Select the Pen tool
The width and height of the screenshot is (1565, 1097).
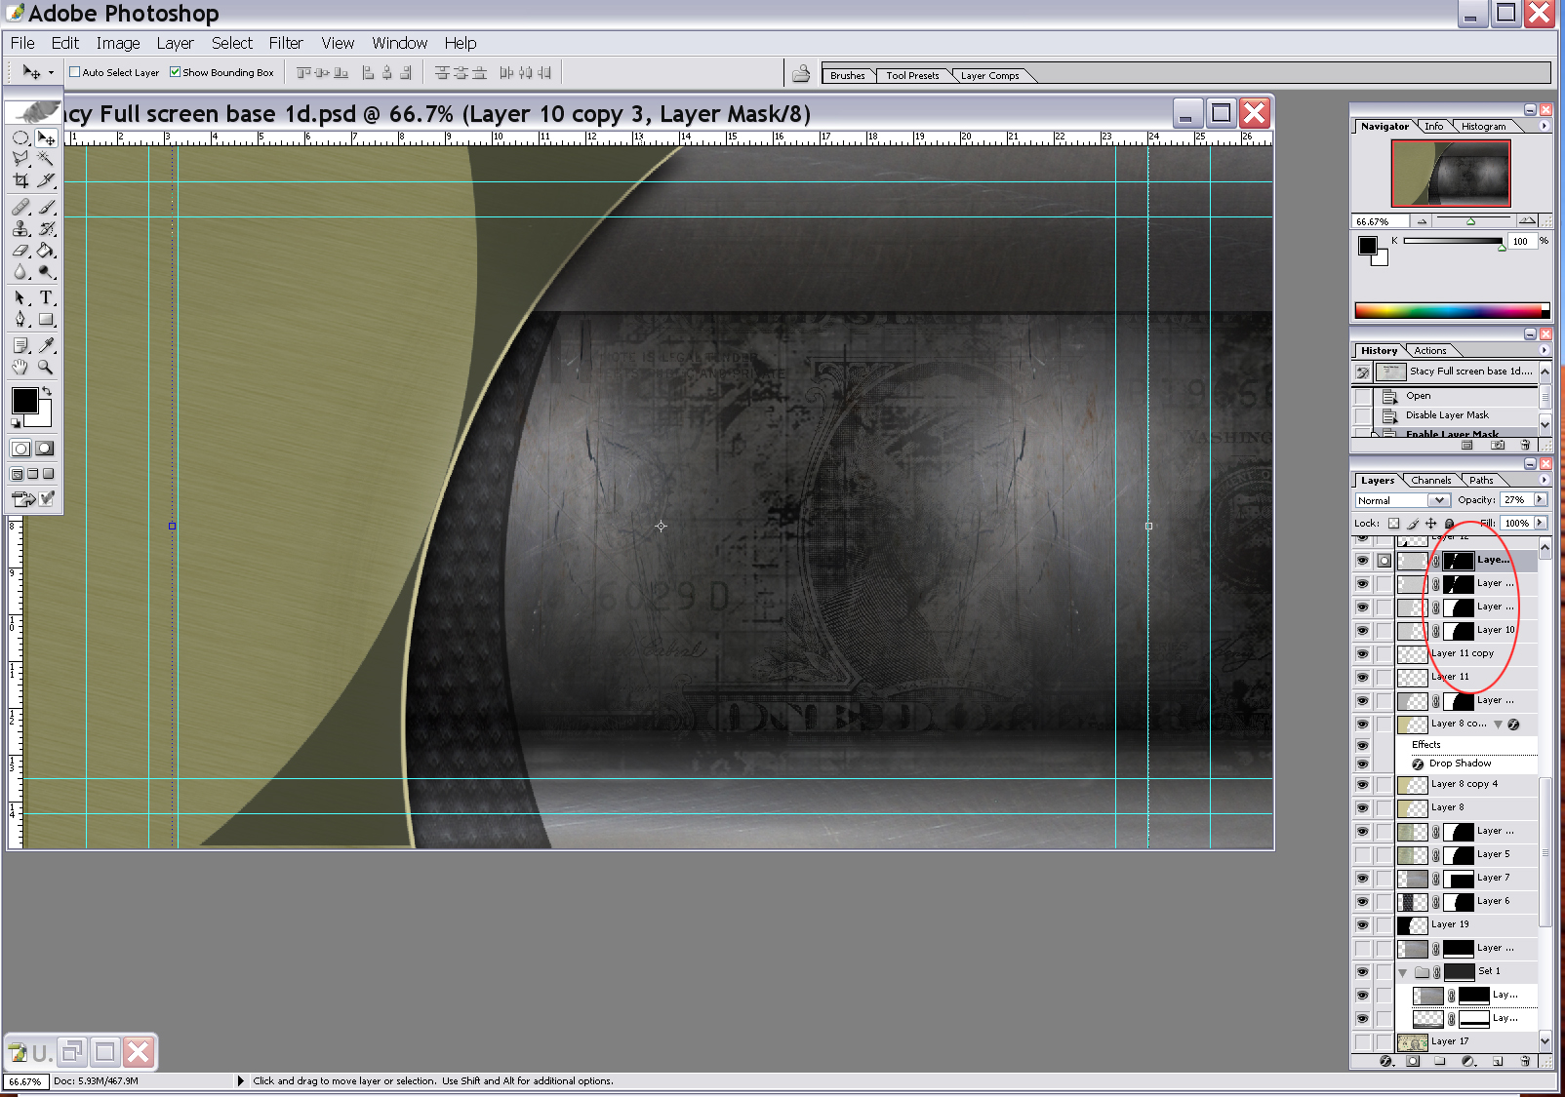(20, 319)
